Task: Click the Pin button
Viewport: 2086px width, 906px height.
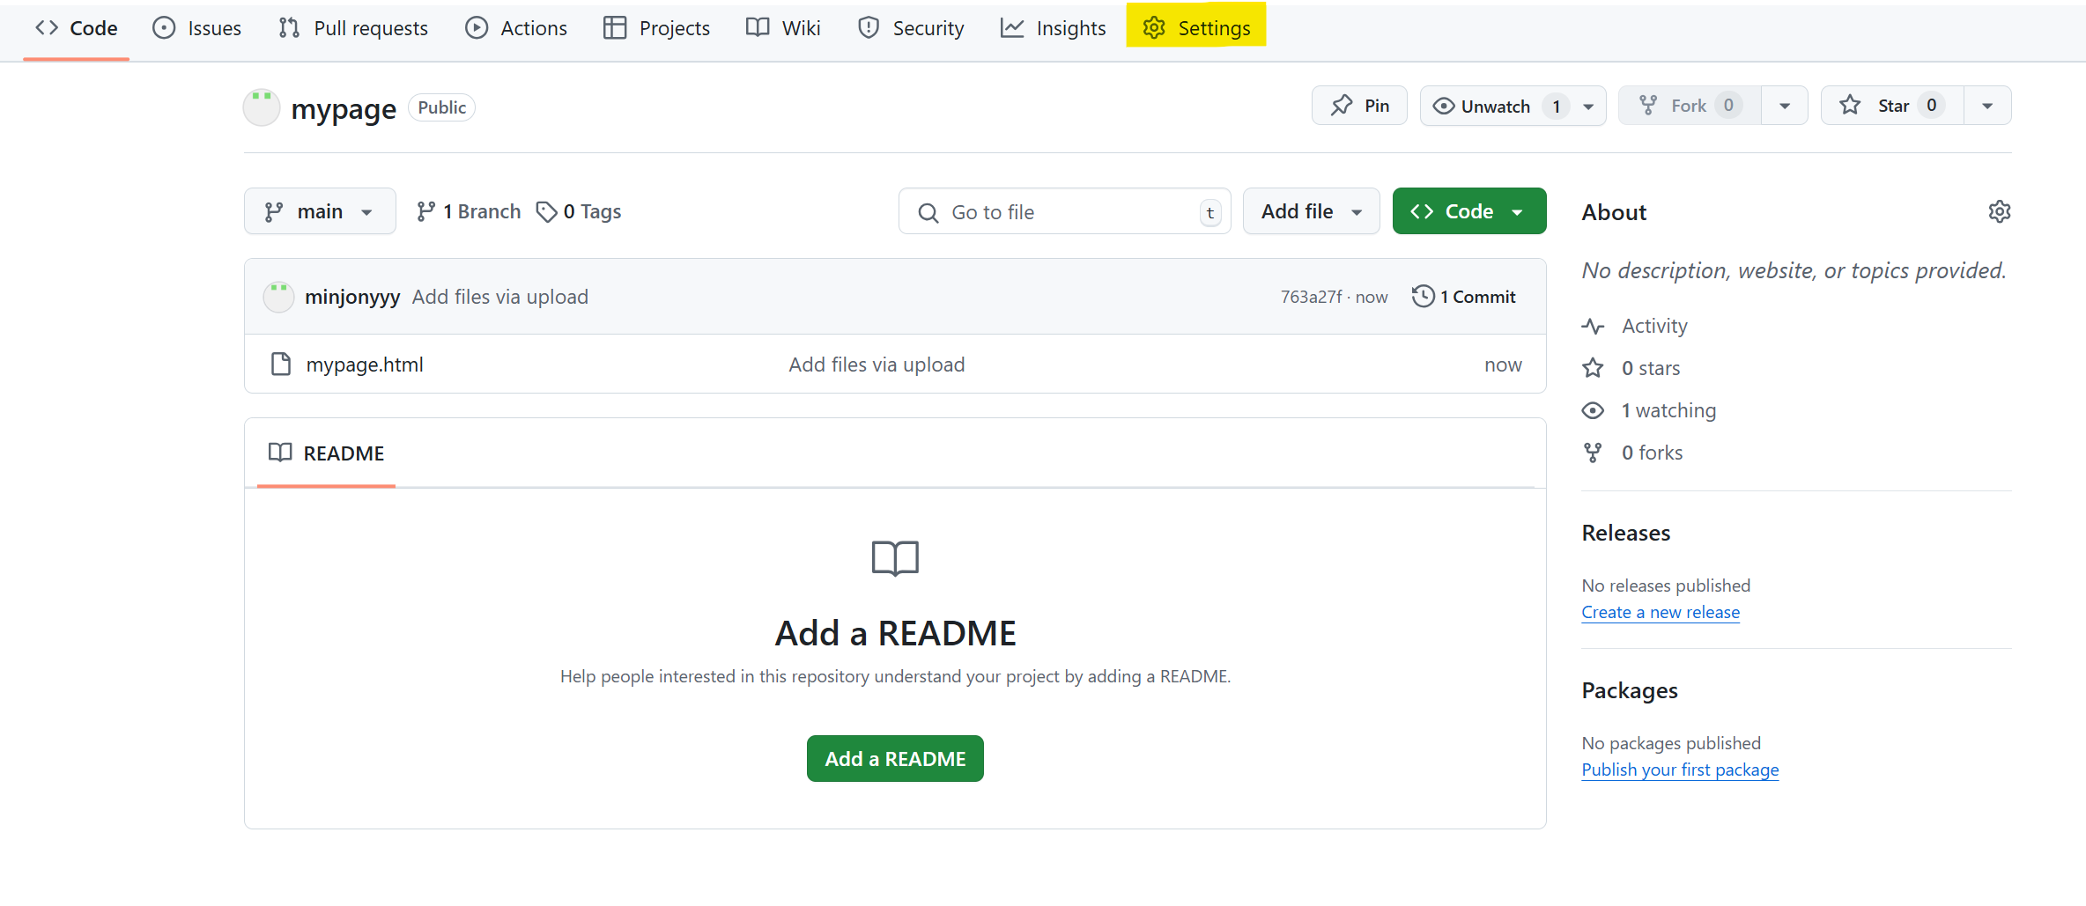Action: click(x=1359, y=106)
